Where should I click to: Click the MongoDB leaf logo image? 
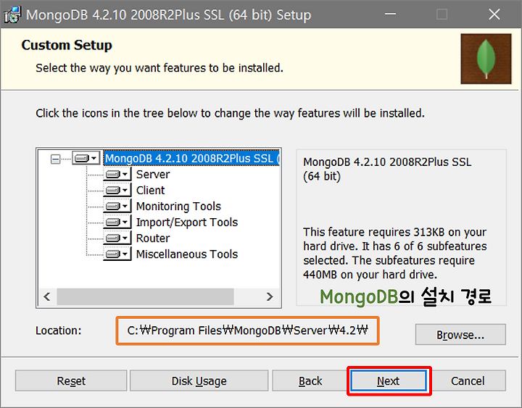coord(486,59)
